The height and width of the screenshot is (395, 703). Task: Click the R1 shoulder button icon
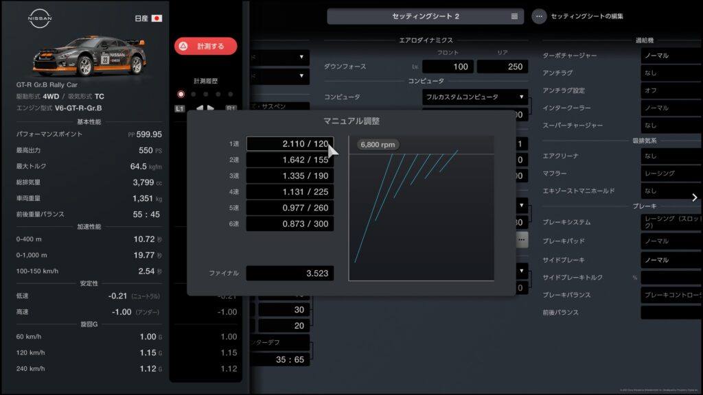coord(231,108)
